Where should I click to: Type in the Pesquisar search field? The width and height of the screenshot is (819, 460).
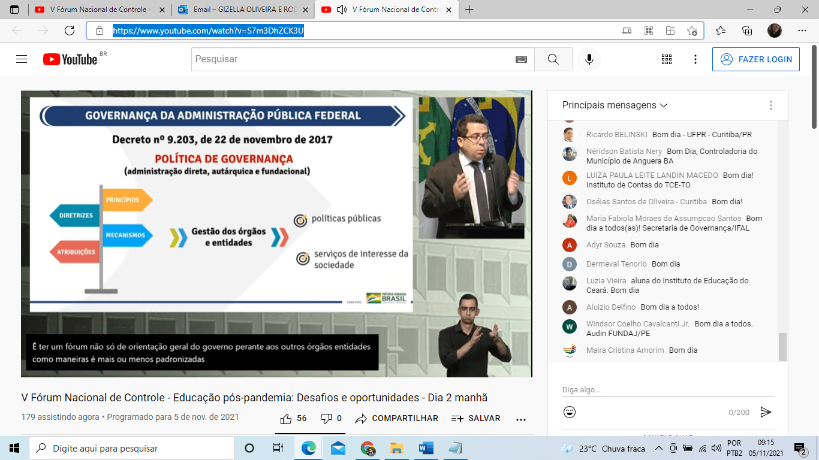[x=351, y=59]
